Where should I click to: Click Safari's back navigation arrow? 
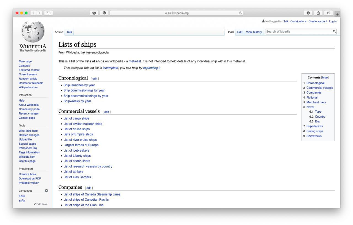point(33,13)
